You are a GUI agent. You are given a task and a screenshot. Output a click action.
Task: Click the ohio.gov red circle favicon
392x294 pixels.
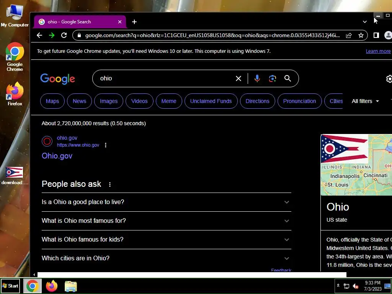pos(47,141)
